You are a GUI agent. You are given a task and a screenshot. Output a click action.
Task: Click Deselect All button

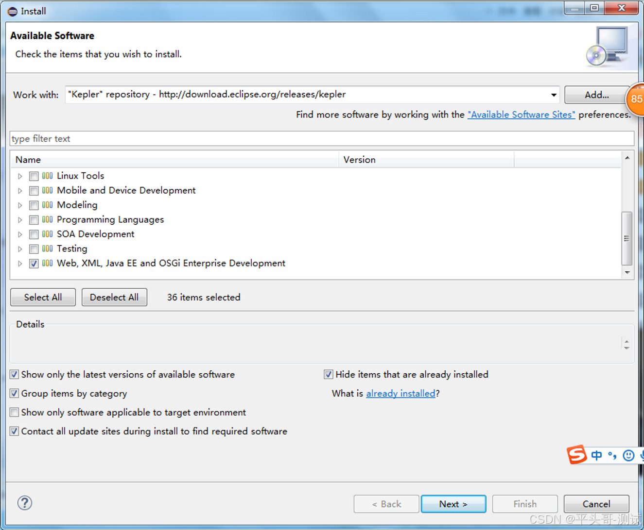[x=114, y=297]
